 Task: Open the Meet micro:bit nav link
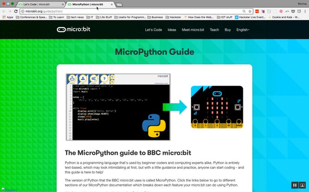pyautogui.click(x=193, y=30)
